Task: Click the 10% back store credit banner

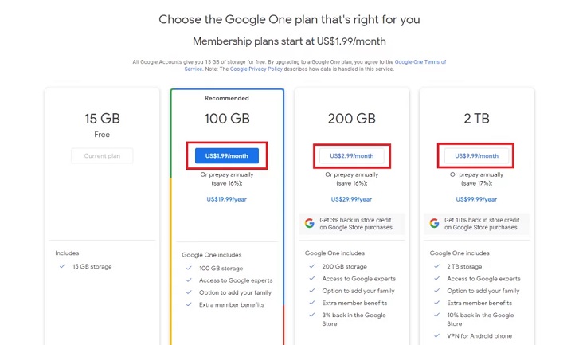Action: [x=477, y=224]
